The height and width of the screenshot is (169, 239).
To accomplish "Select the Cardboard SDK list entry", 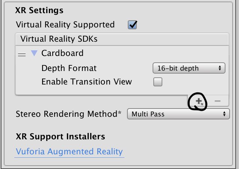I will [x=62, y=53].
